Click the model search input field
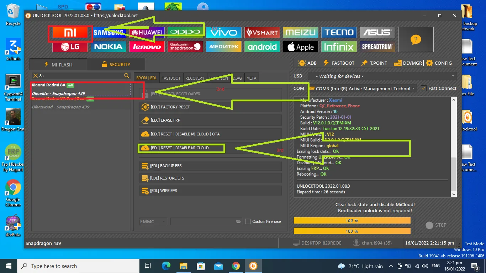The image size is (486, 273). pyautogui.click(x=81, y=76)
